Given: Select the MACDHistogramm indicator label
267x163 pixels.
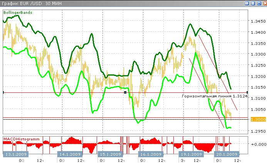Looking at the screenshot, I should 21,138.
